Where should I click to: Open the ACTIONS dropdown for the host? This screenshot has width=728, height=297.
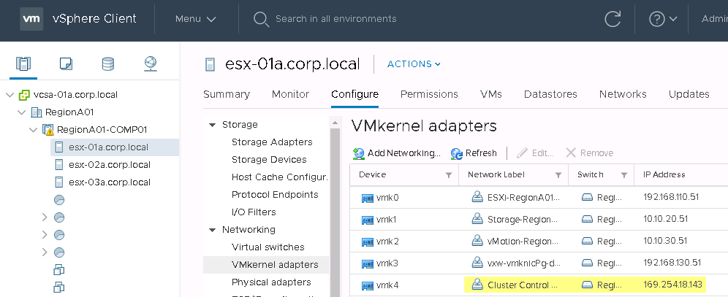[x=414, y=64]
